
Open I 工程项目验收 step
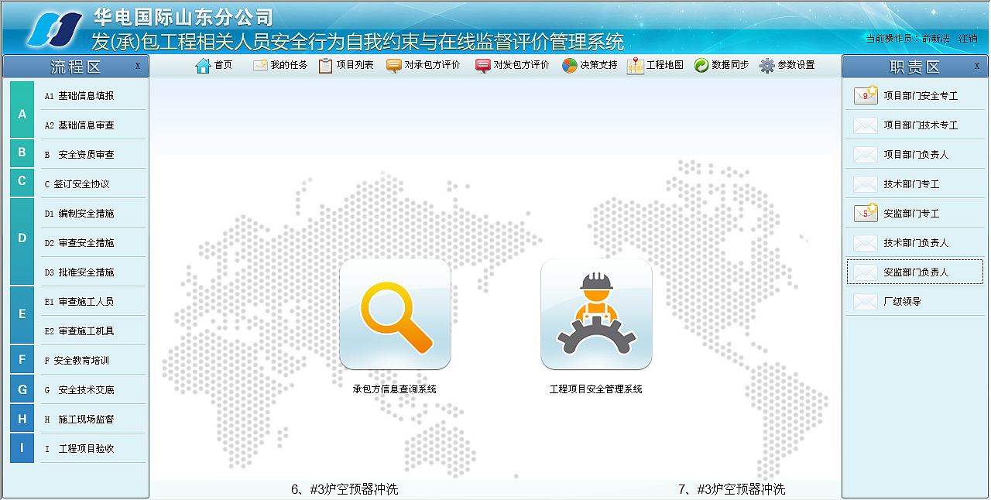pyautogui.click(x=79, y=449)
